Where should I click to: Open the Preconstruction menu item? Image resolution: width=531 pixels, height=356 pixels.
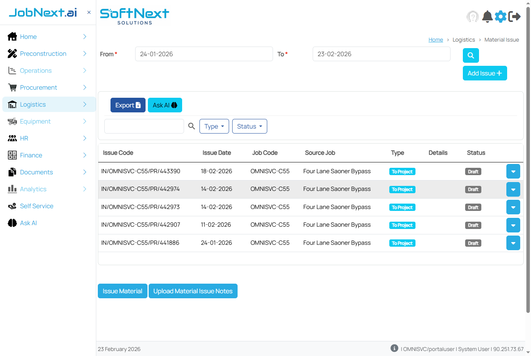43,53
